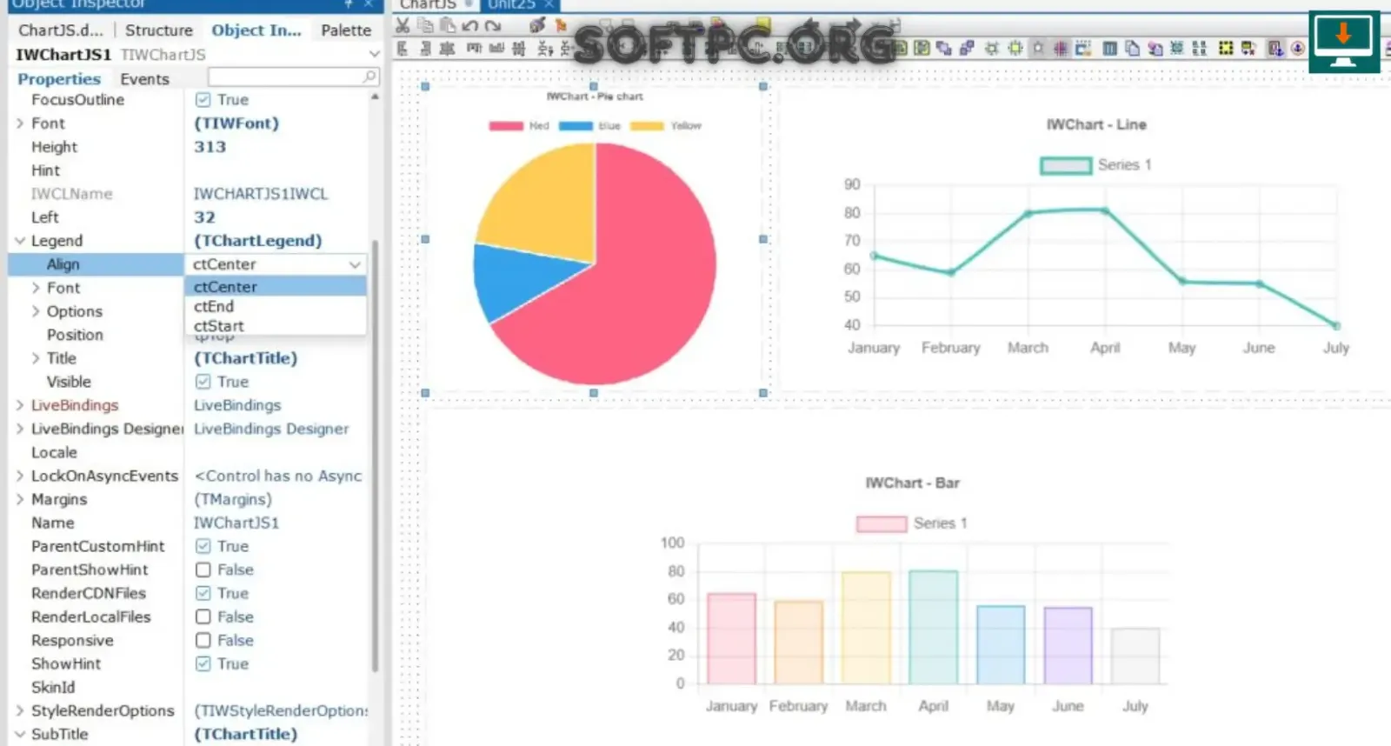The height and width of the screenshot is (746, 1391).
Task: Select the Locale property row
Action: (189, 452)
